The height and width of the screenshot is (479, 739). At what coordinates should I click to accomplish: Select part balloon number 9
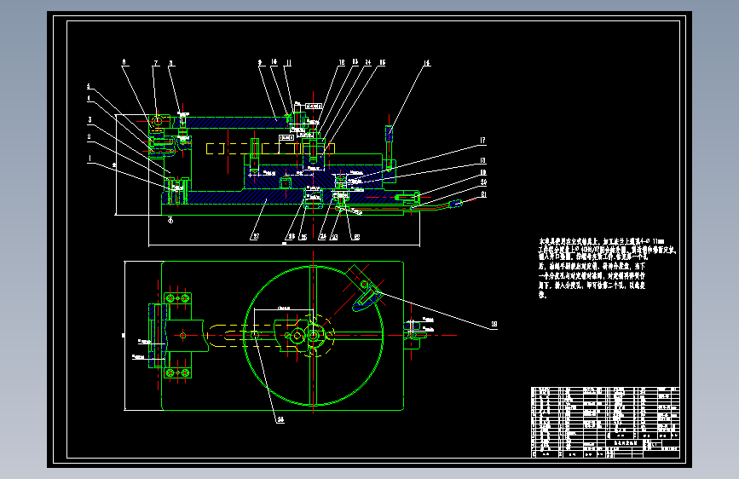pyautogui.click(x=260, y=62)
